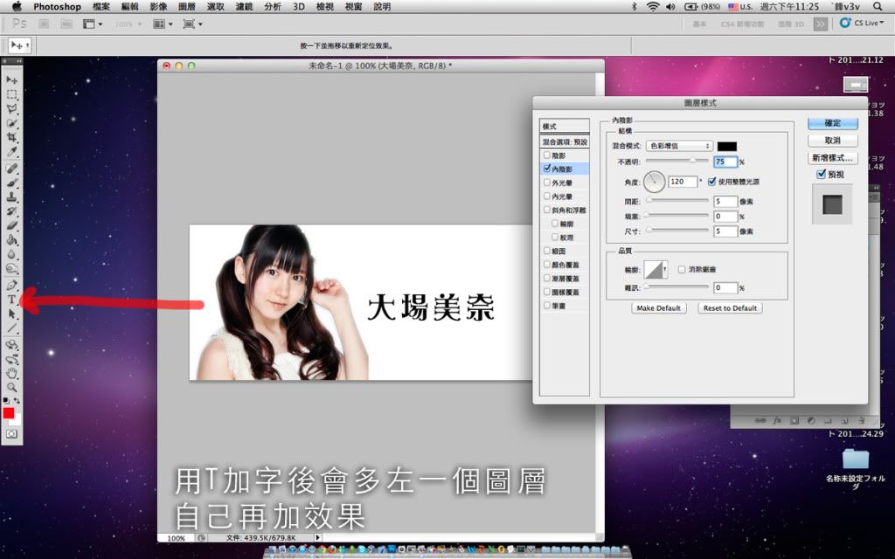
Task: Toggle the 預視 preview checkbox
Action: [x=821, y=175]
